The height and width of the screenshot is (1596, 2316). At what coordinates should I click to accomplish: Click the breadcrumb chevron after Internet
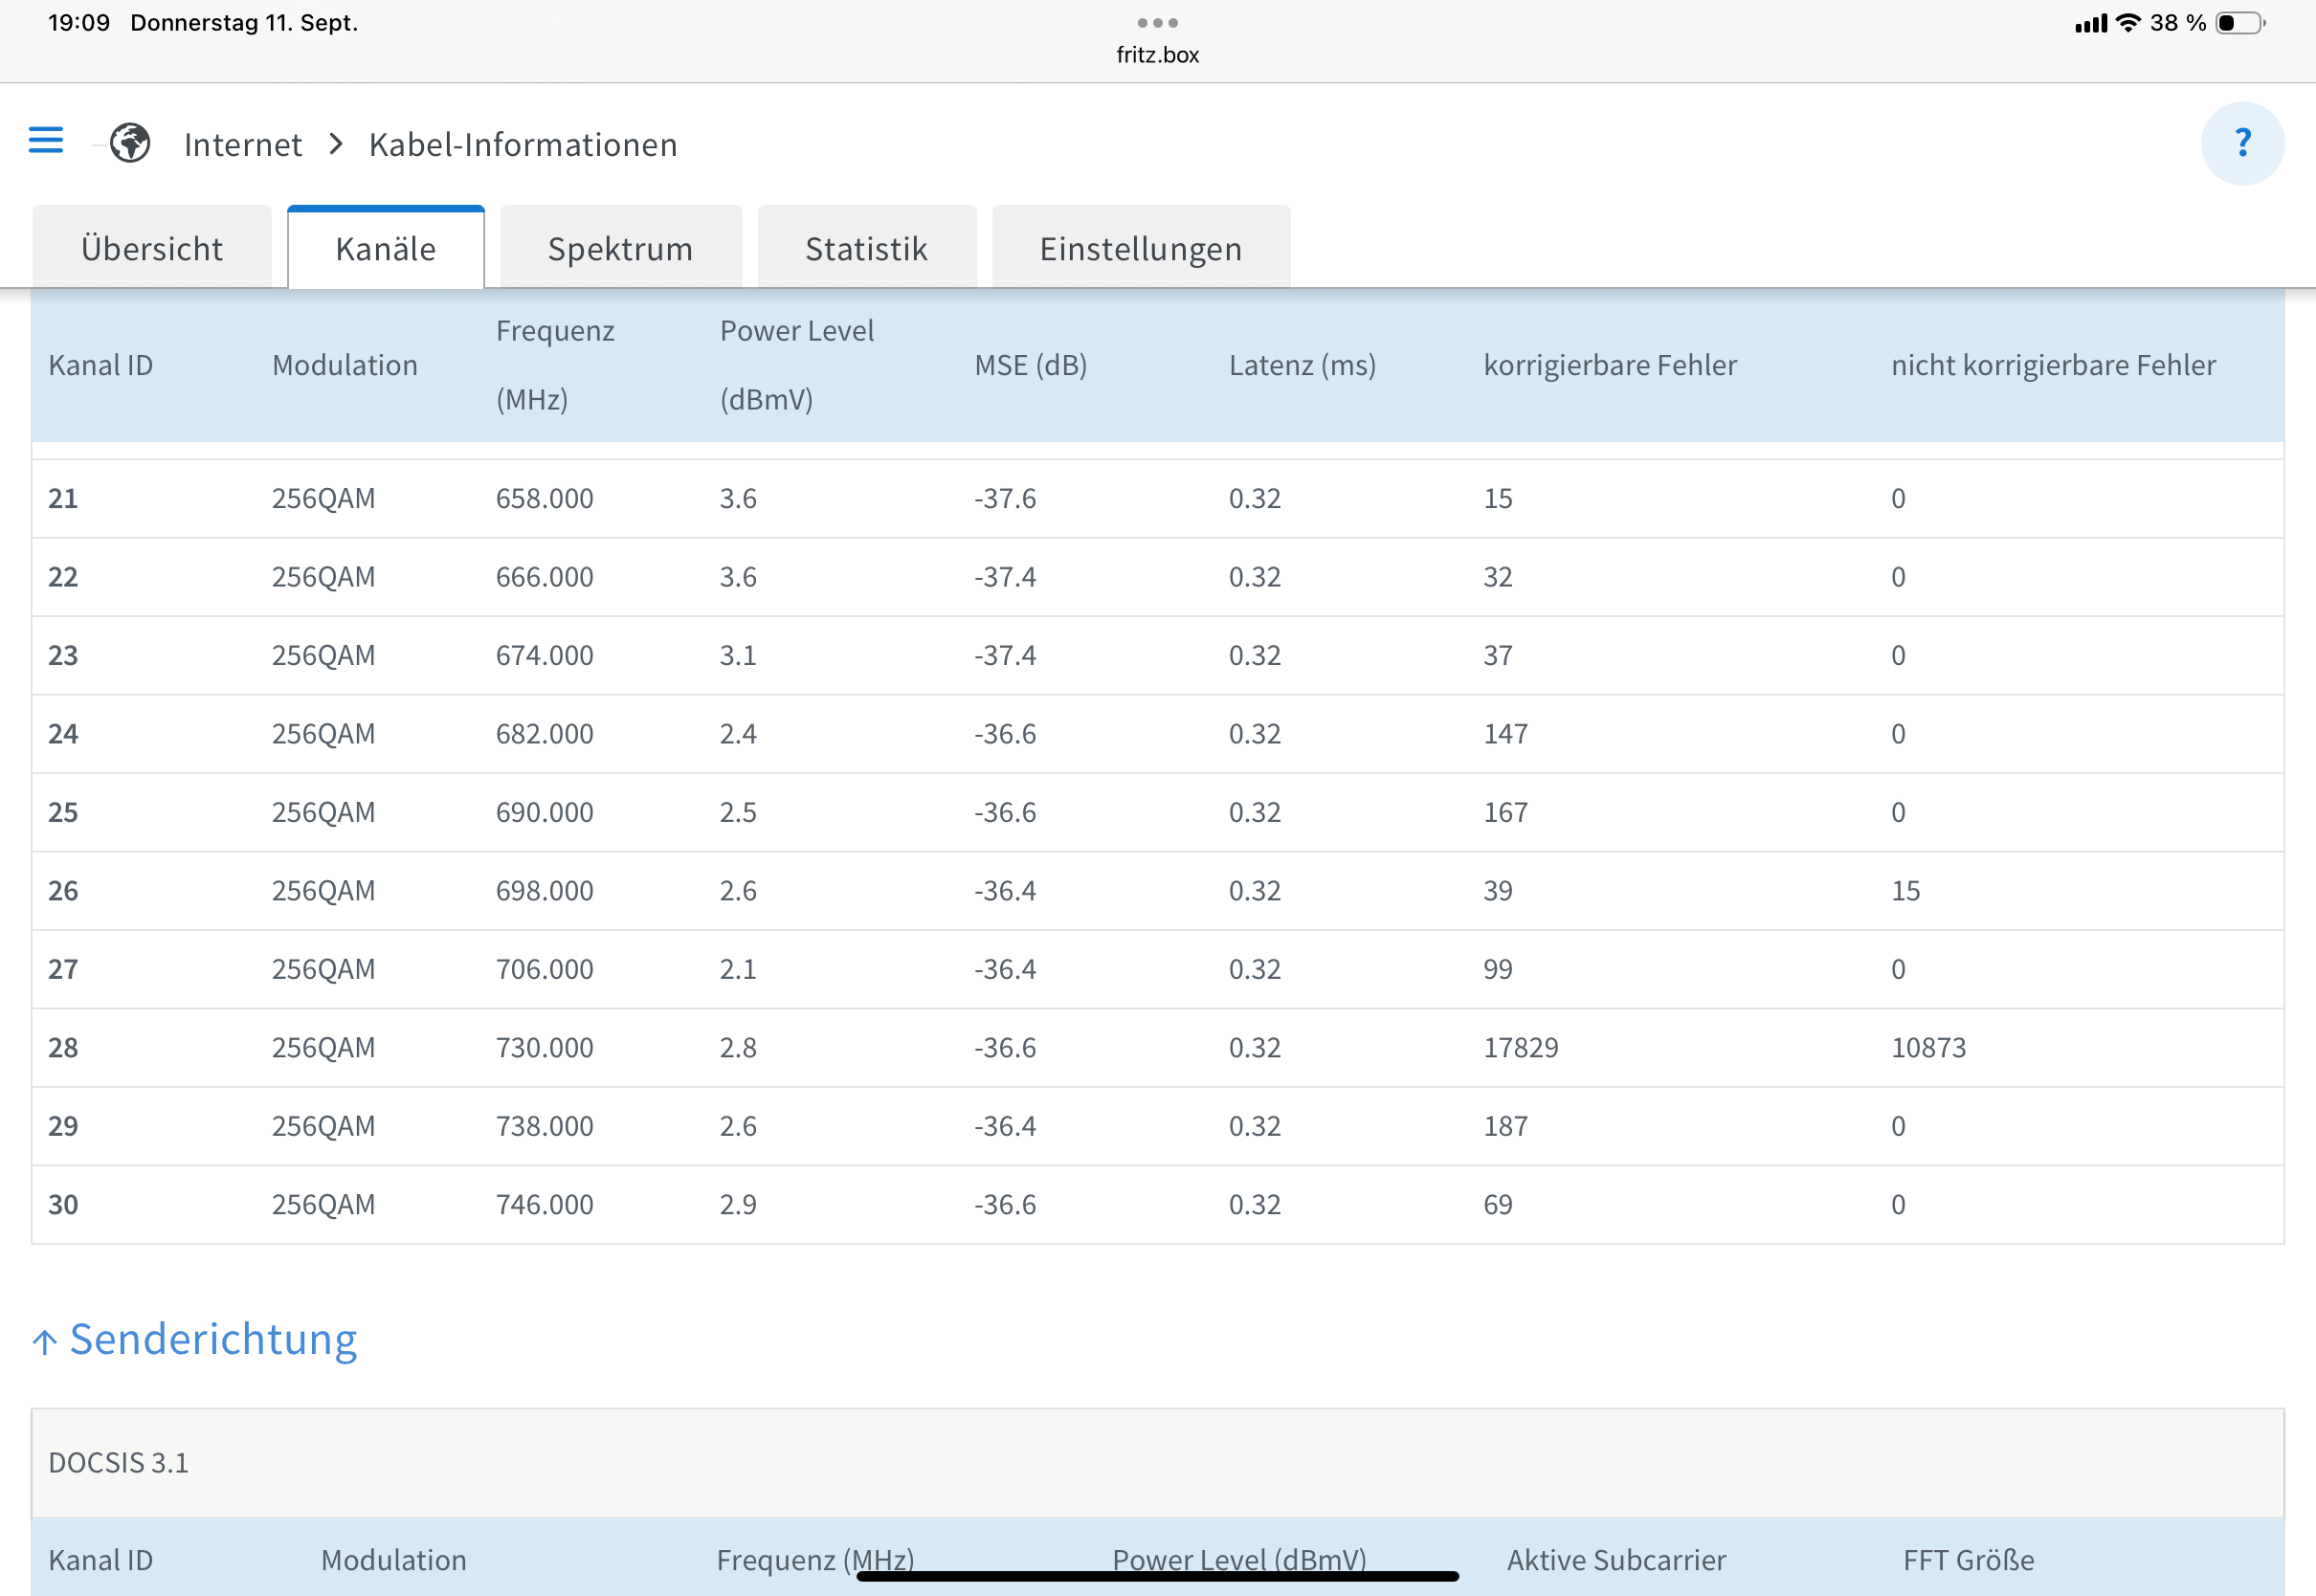coord(336,144)
